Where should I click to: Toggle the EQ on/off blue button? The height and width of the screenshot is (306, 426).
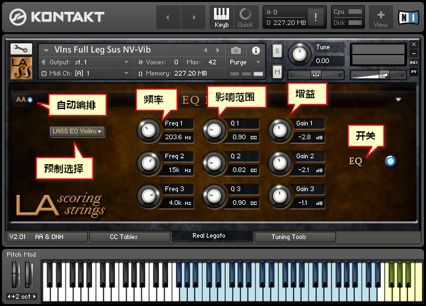(x=391, y=161)
